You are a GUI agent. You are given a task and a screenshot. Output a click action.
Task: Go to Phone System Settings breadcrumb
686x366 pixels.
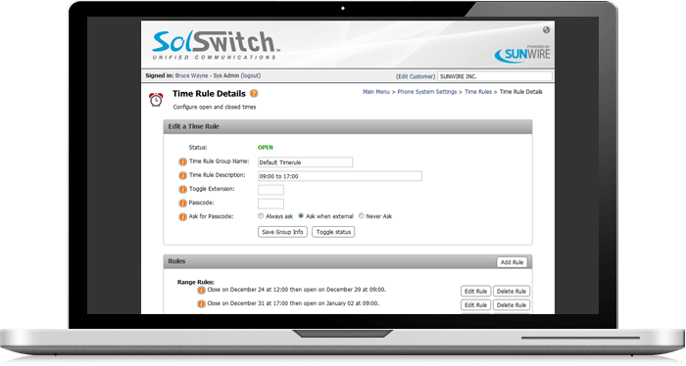pos(427,92)
